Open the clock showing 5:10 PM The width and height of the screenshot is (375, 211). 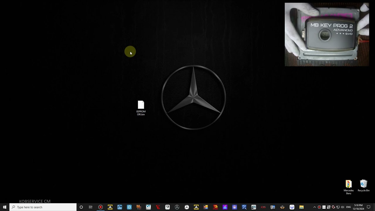click(x=358, y=207)
